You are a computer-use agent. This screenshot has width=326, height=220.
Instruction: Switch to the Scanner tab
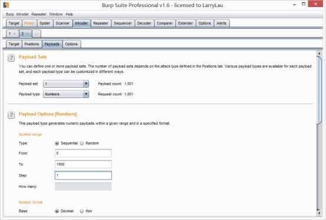(62, 24)
